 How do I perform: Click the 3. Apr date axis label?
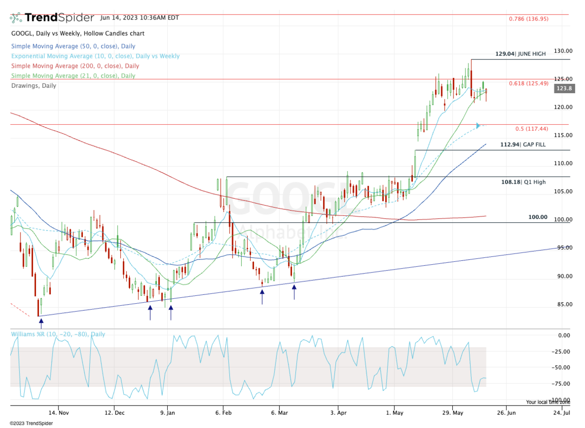click(x=337, y=412)
